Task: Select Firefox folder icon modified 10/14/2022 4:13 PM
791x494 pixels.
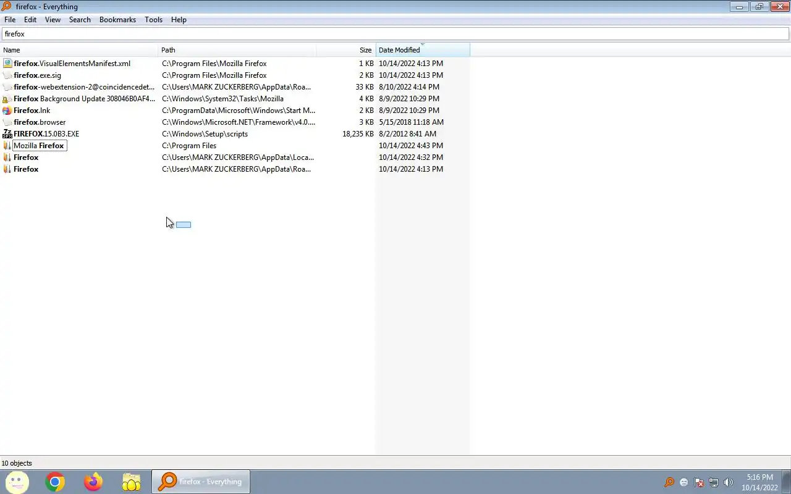Action: pyautogui.click(x=7, y=169)
